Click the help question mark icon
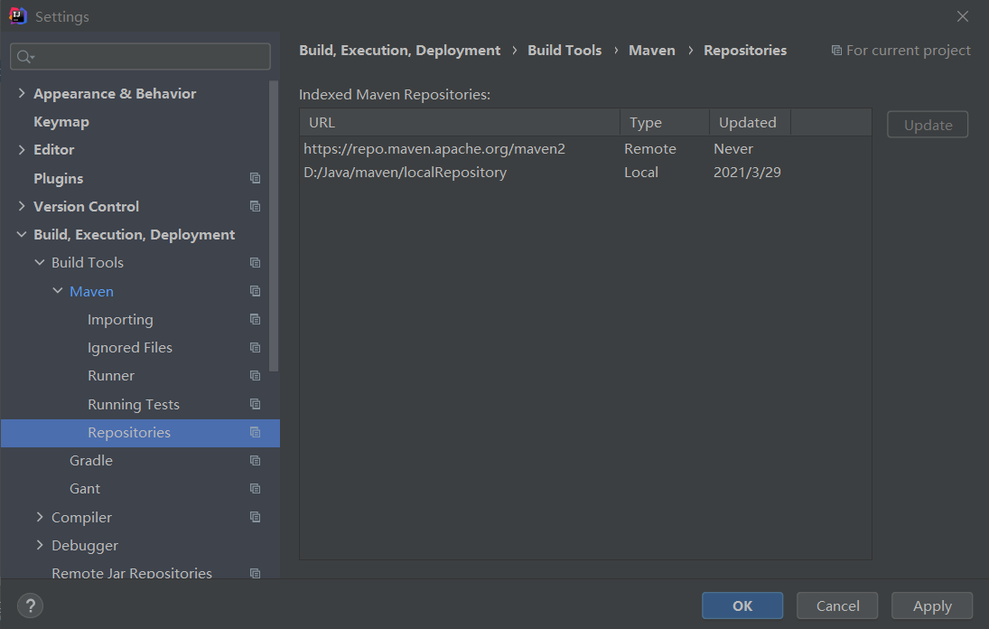The image size is (989, 629). (x=30, y=606)
